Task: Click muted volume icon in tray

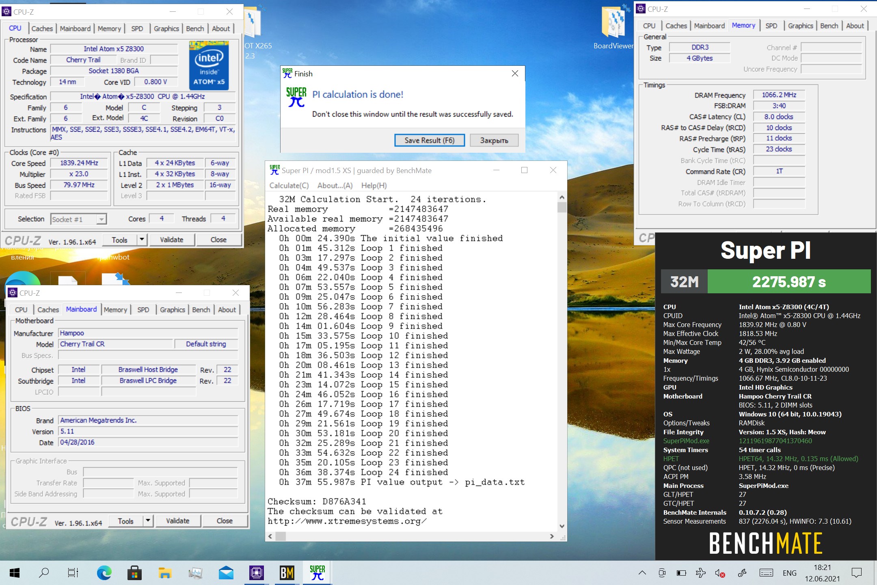Action: pos(720,573)
